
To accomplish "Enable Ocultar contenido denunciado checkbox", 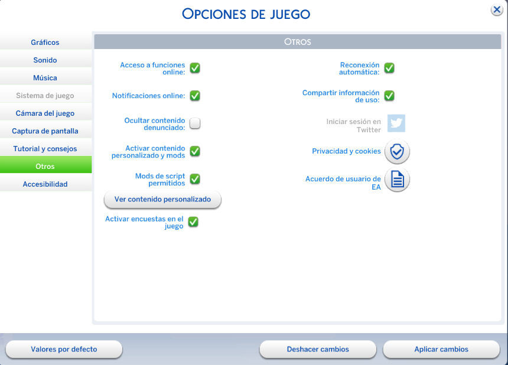I will 195,123.
